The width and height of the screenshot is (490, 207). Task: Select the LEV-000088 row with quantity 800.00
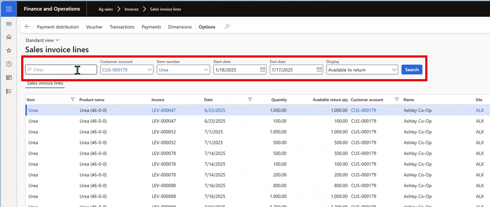point(257,185)
